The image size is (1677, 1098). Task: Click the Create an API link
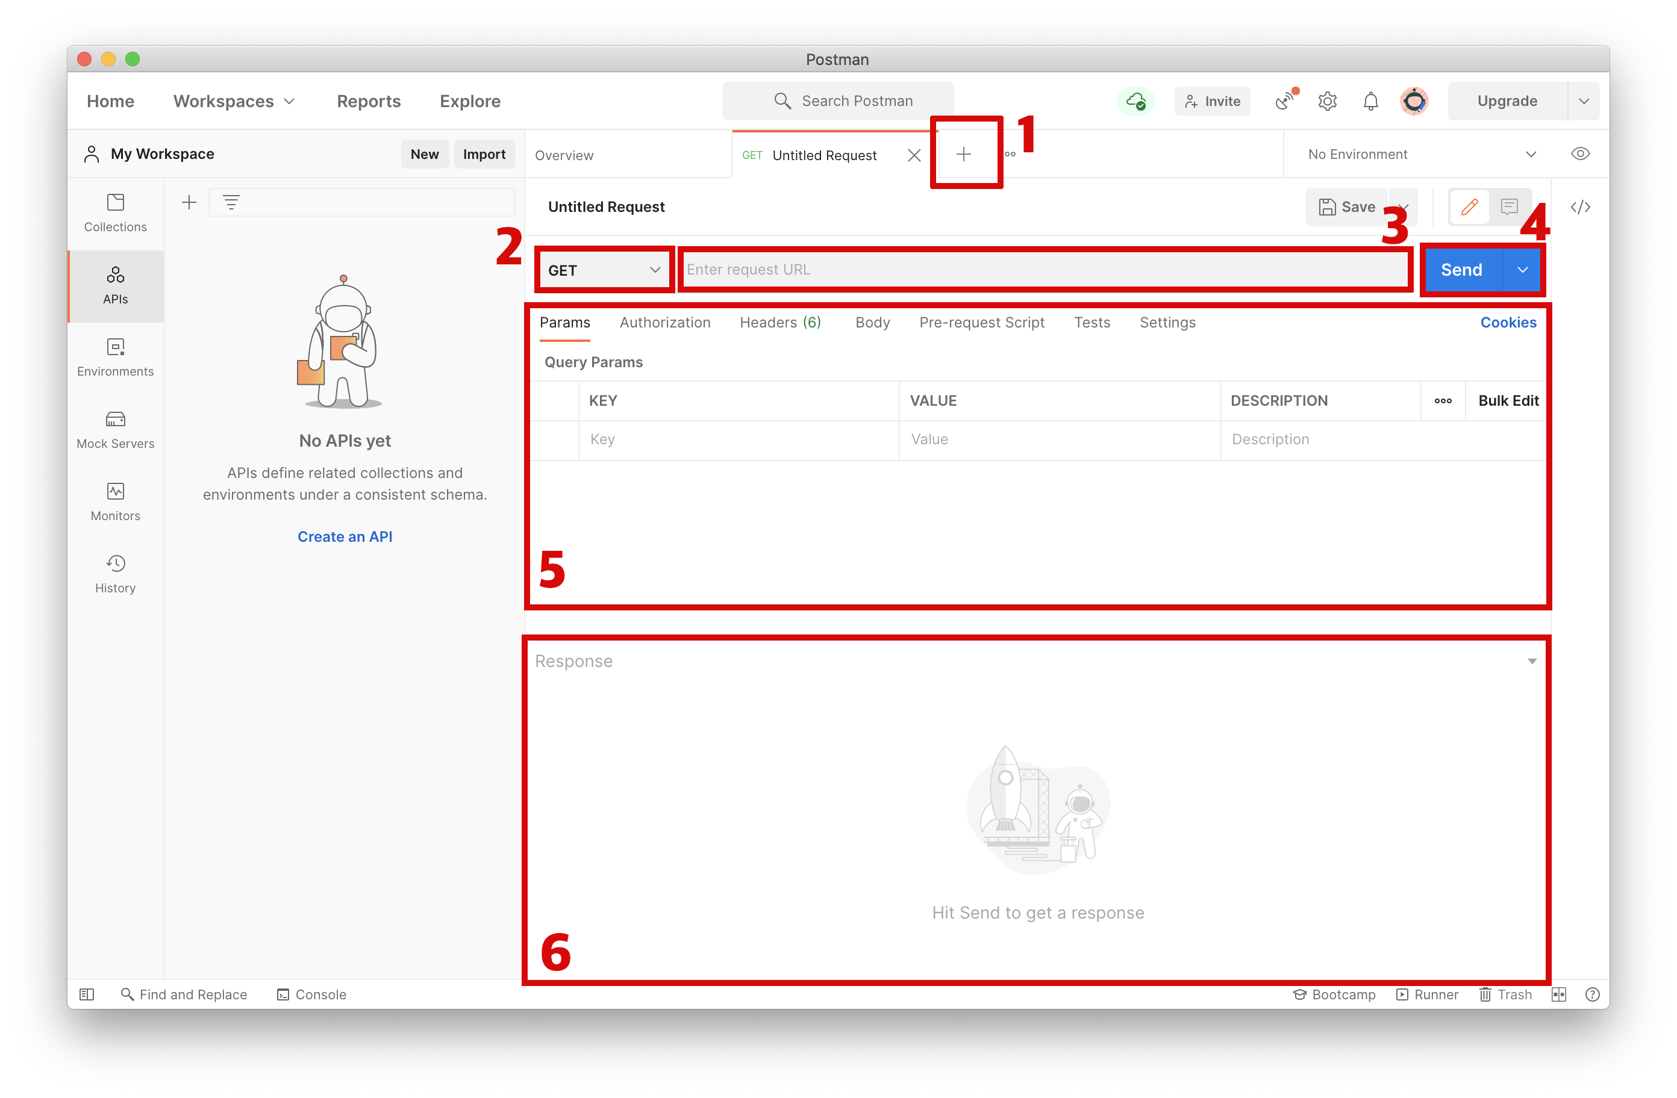point(345,537)
